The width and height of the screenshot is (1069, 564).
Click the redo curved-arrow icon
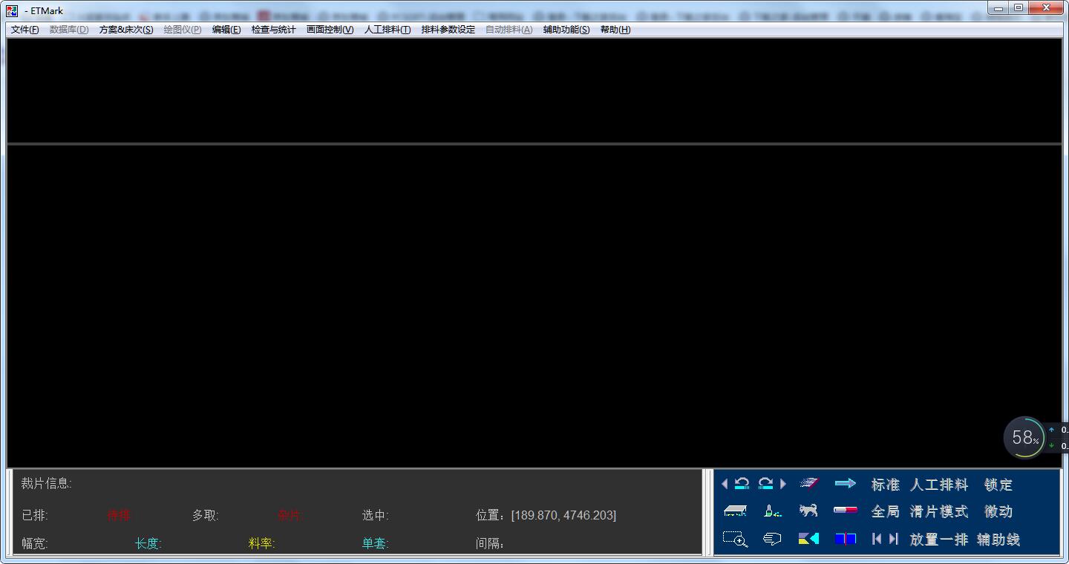click(766, 484)
